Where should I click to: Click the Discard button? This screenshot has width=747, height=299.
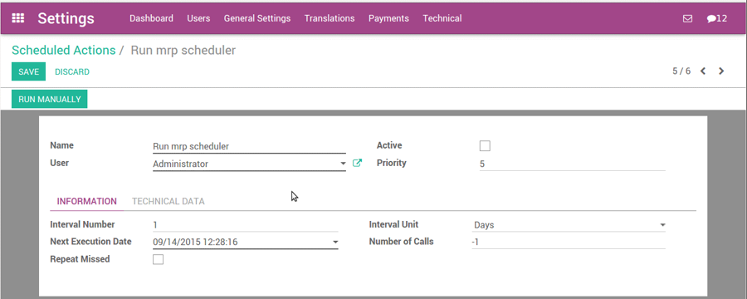[72, 72]
